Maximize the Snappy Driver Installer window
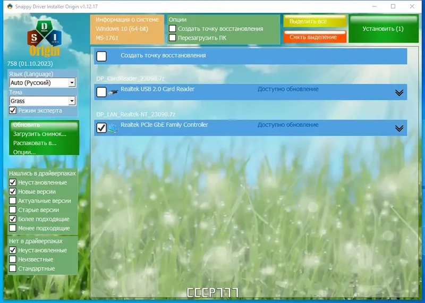This screenshot has width=425, height=303. [393, 6]
